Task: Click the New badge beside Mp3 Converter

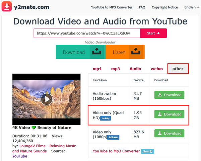Action: [x=147, y=151]
